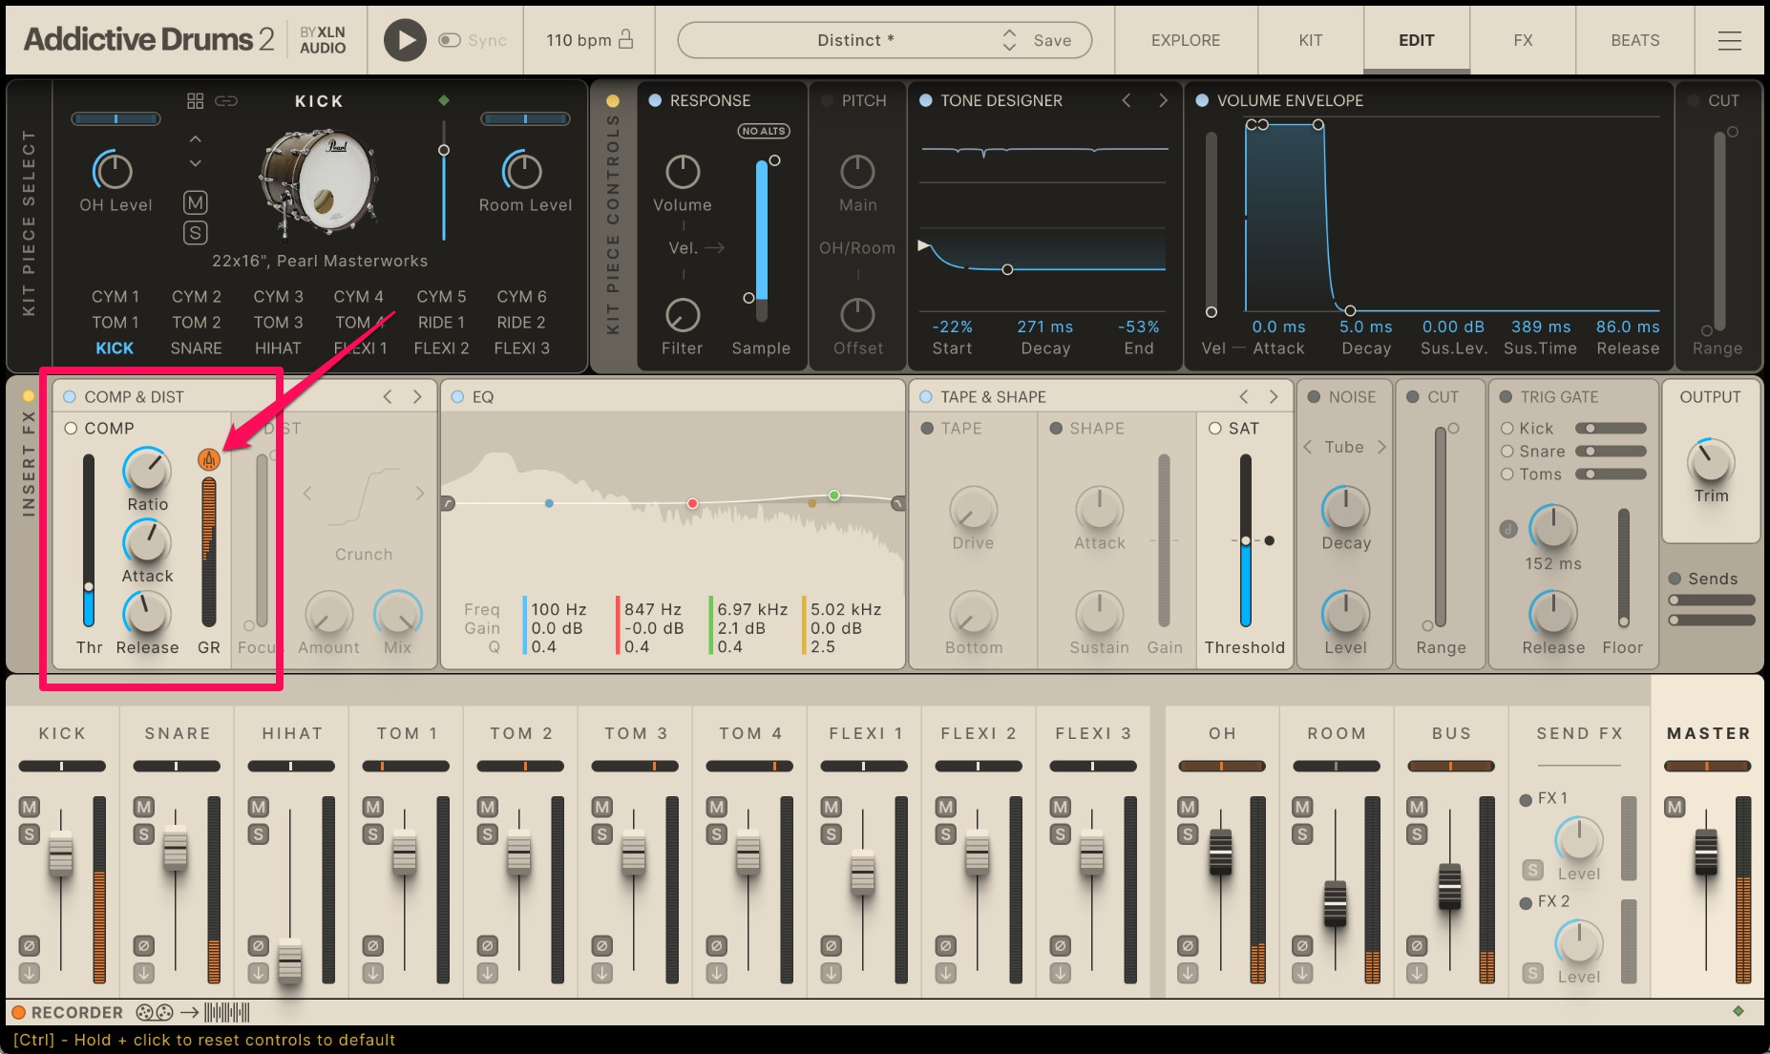Go to next kick drum with down chevron
Screen dimensions: 1770x1054
click(196, 164)
